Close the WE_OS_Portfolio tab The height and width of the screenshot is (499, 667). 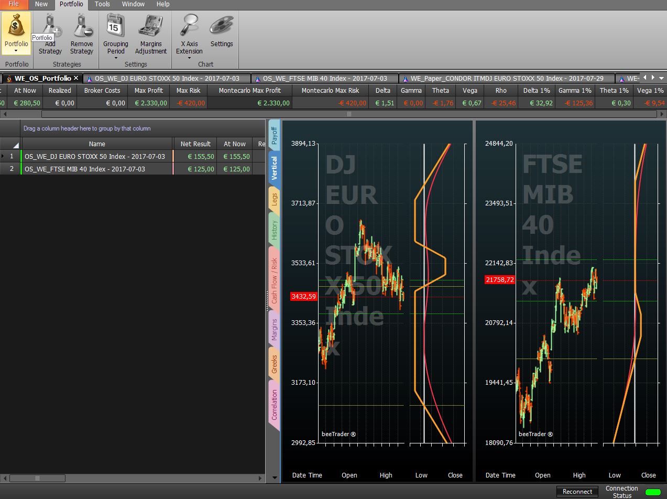tap(76, 78)
